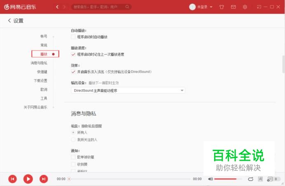Click the play button
285x186 pixels.
point(28,179)
